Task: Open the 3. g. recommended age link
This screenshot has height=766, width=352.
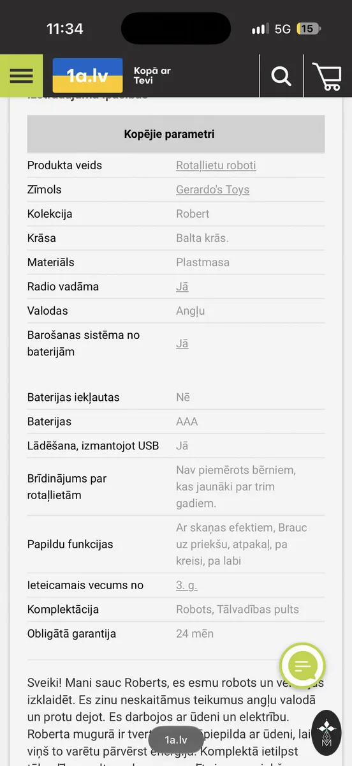Action: [x=187, y=585]
